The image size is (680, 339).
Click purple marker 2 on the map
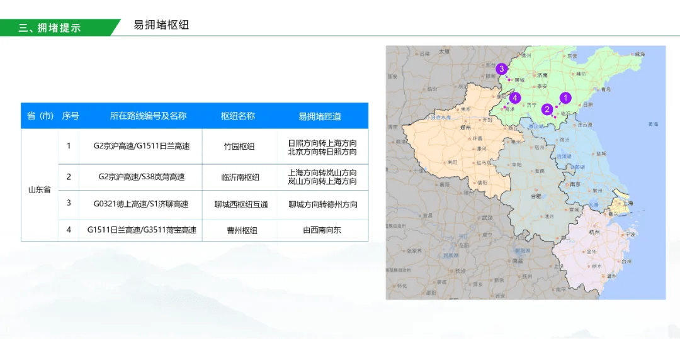click(x=547, y=109)
